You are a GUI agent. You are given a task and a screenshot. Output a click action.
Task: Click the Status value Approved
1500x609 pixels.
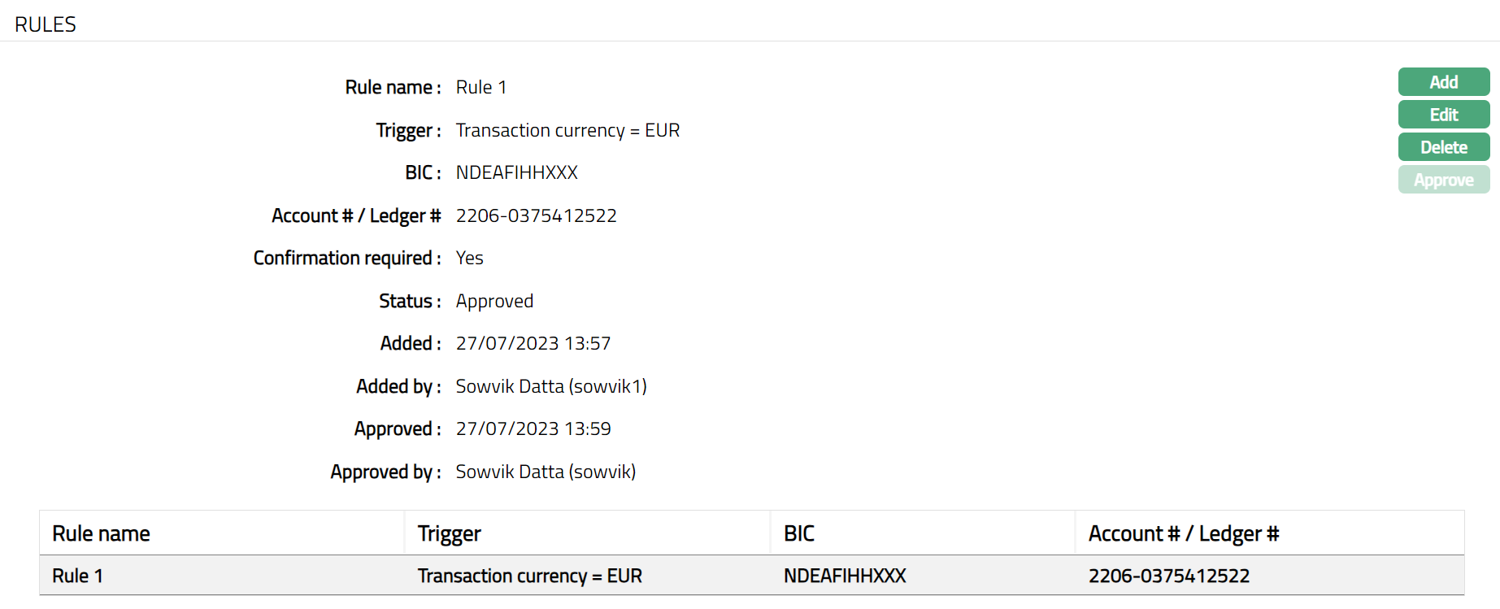point(494,301)
